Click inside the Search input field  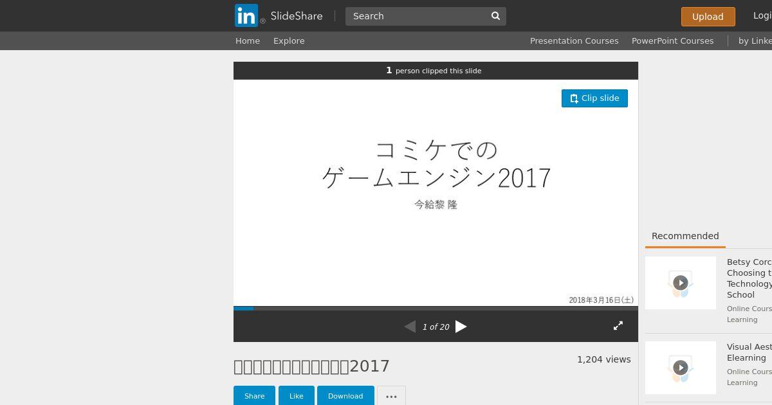[416, 16]
